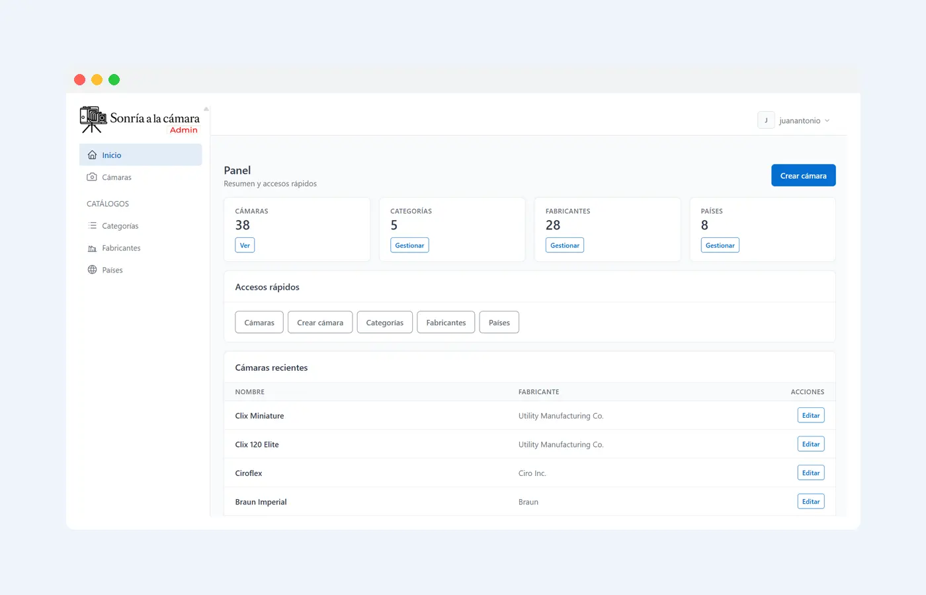Screen dimensions: 926x595
Task: Click Gestionar in the Países card
Action: pyautogui.click(x=720, y=245)
